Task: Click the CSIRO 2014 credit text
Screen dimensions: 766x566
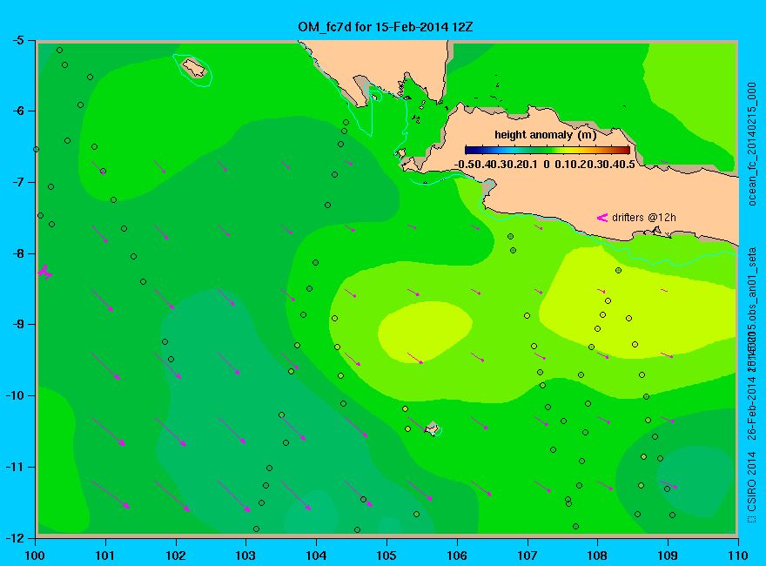Action: 752,482
